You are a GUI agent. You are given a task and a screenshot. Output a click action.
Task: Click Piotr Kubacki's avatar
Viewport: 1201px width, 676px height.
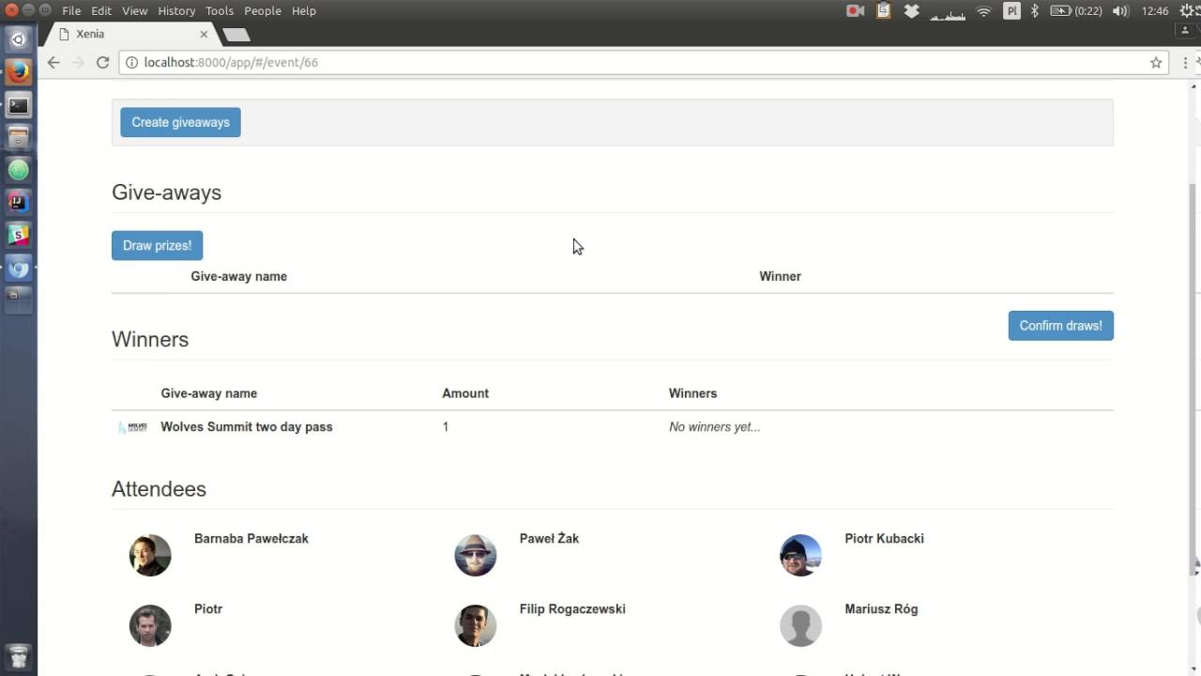[x=800, y=555]
